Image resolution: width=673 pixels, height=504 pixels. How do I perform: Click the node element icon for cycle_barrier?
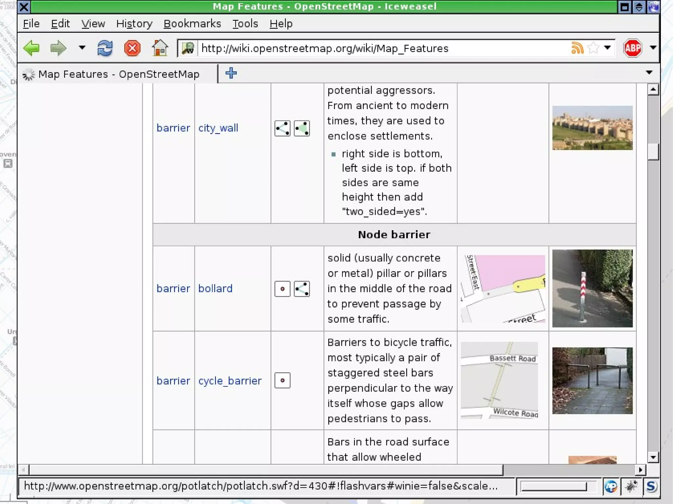(x=282, y=381)
